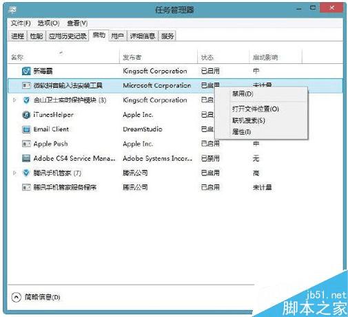
Task: Click the 腾讯手机管家 (7) shield icon
Action: [26, 173]
